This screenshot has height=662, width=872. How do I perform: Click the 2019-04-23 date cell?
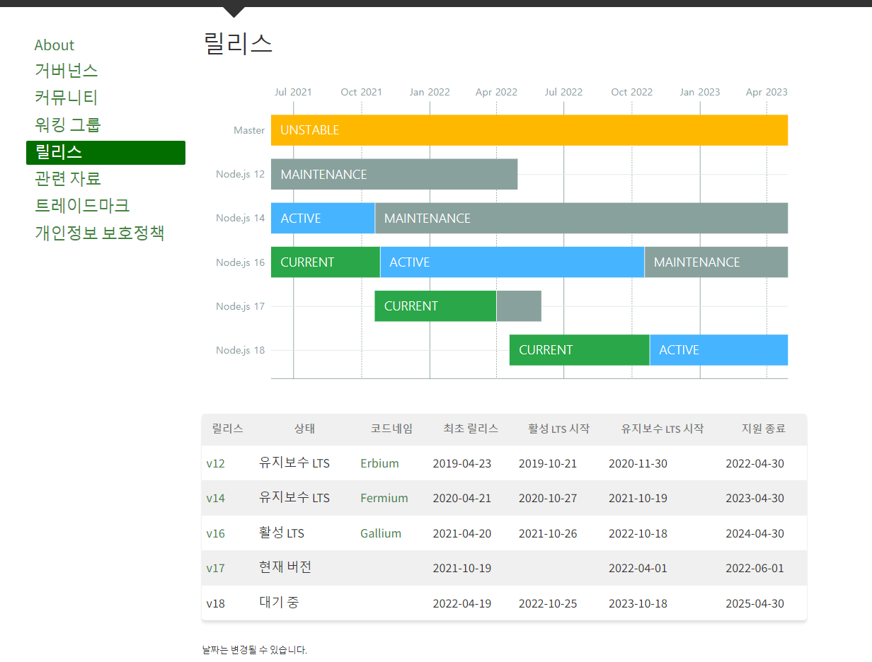(462, 463)
